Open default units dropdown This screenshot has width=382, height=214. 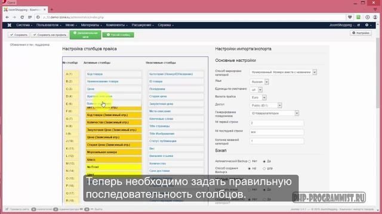click(x=256, y=90)
